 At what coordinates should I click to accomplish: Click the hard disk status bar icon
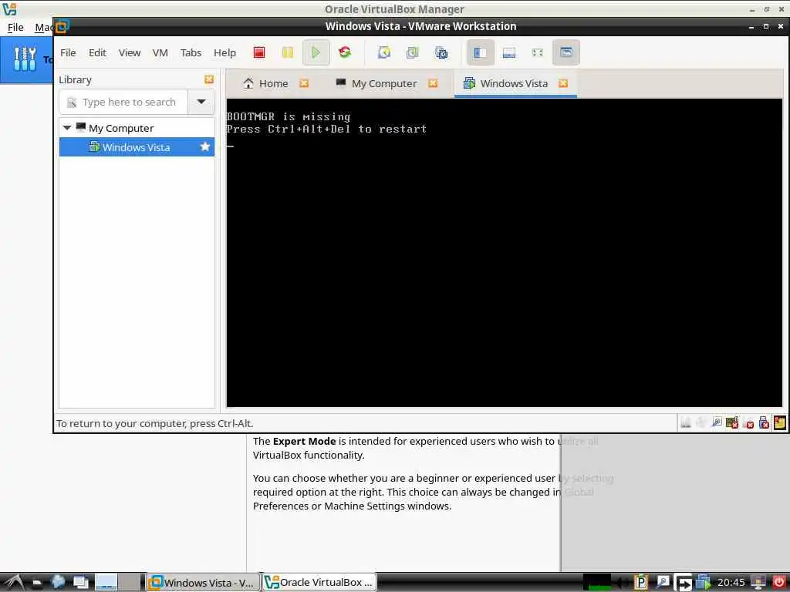click(686, 422)
